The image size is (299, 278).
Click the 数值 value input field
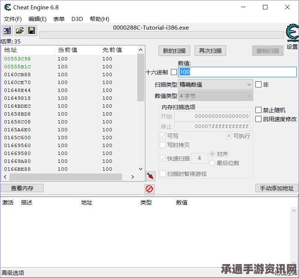click(x=237, y=72)
